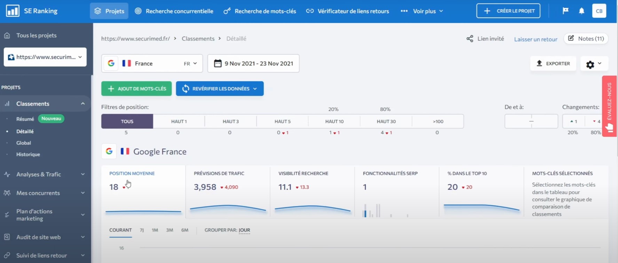
Task: Open the France FR search engine dropdown
Action: coord(152,63)
